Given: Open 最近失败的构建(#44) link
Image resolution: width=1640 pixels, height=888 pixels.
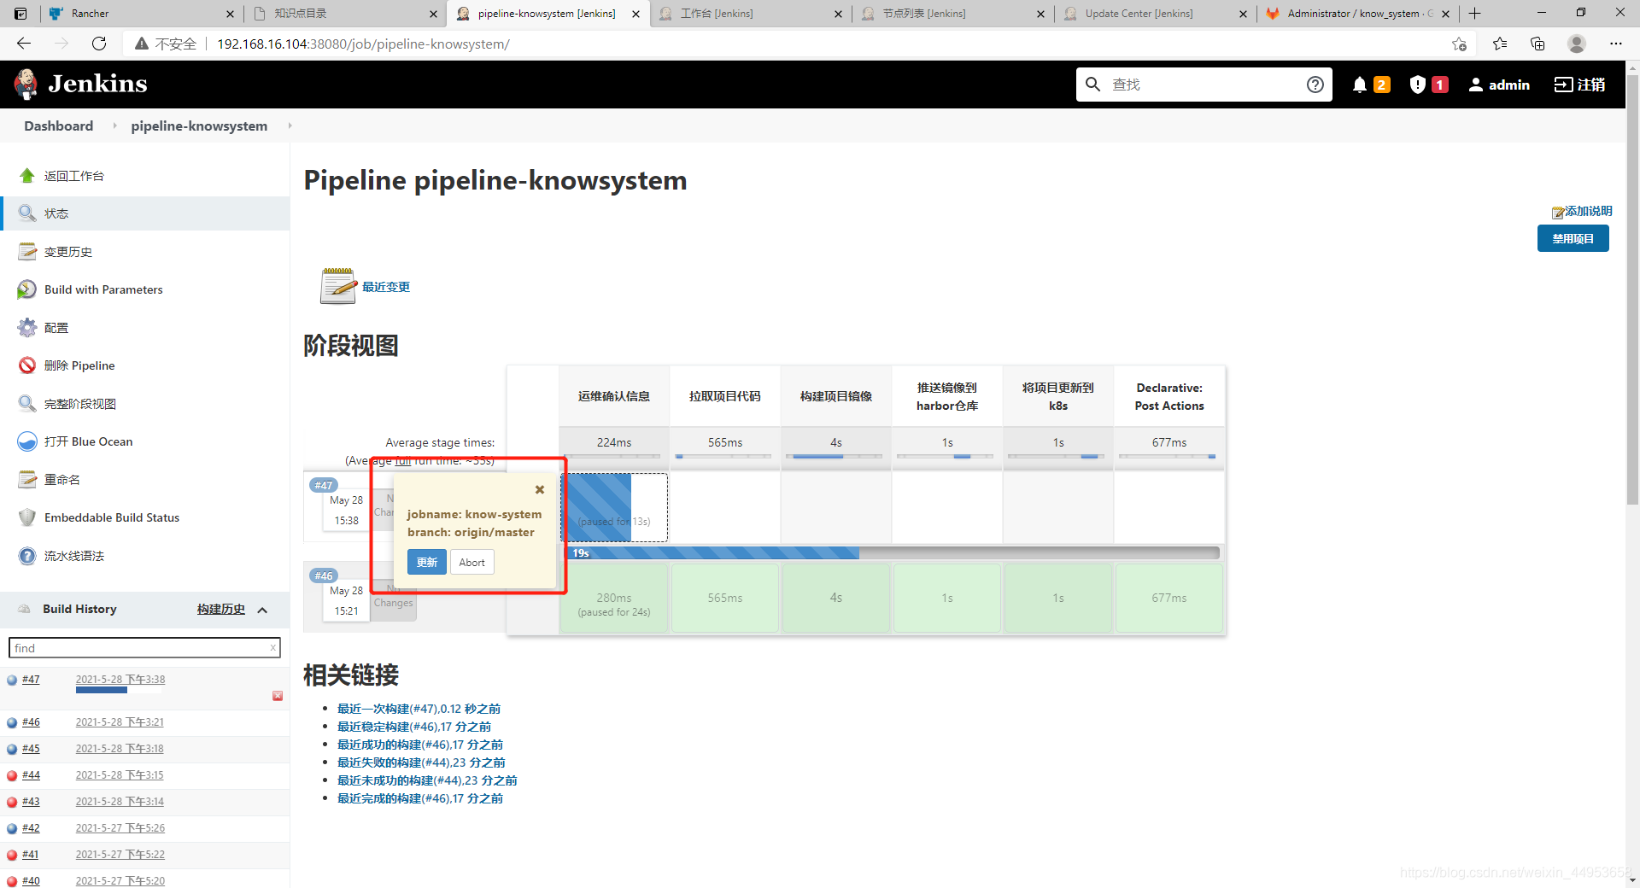Looking at the screenshot, I should [x=421, y=762].
